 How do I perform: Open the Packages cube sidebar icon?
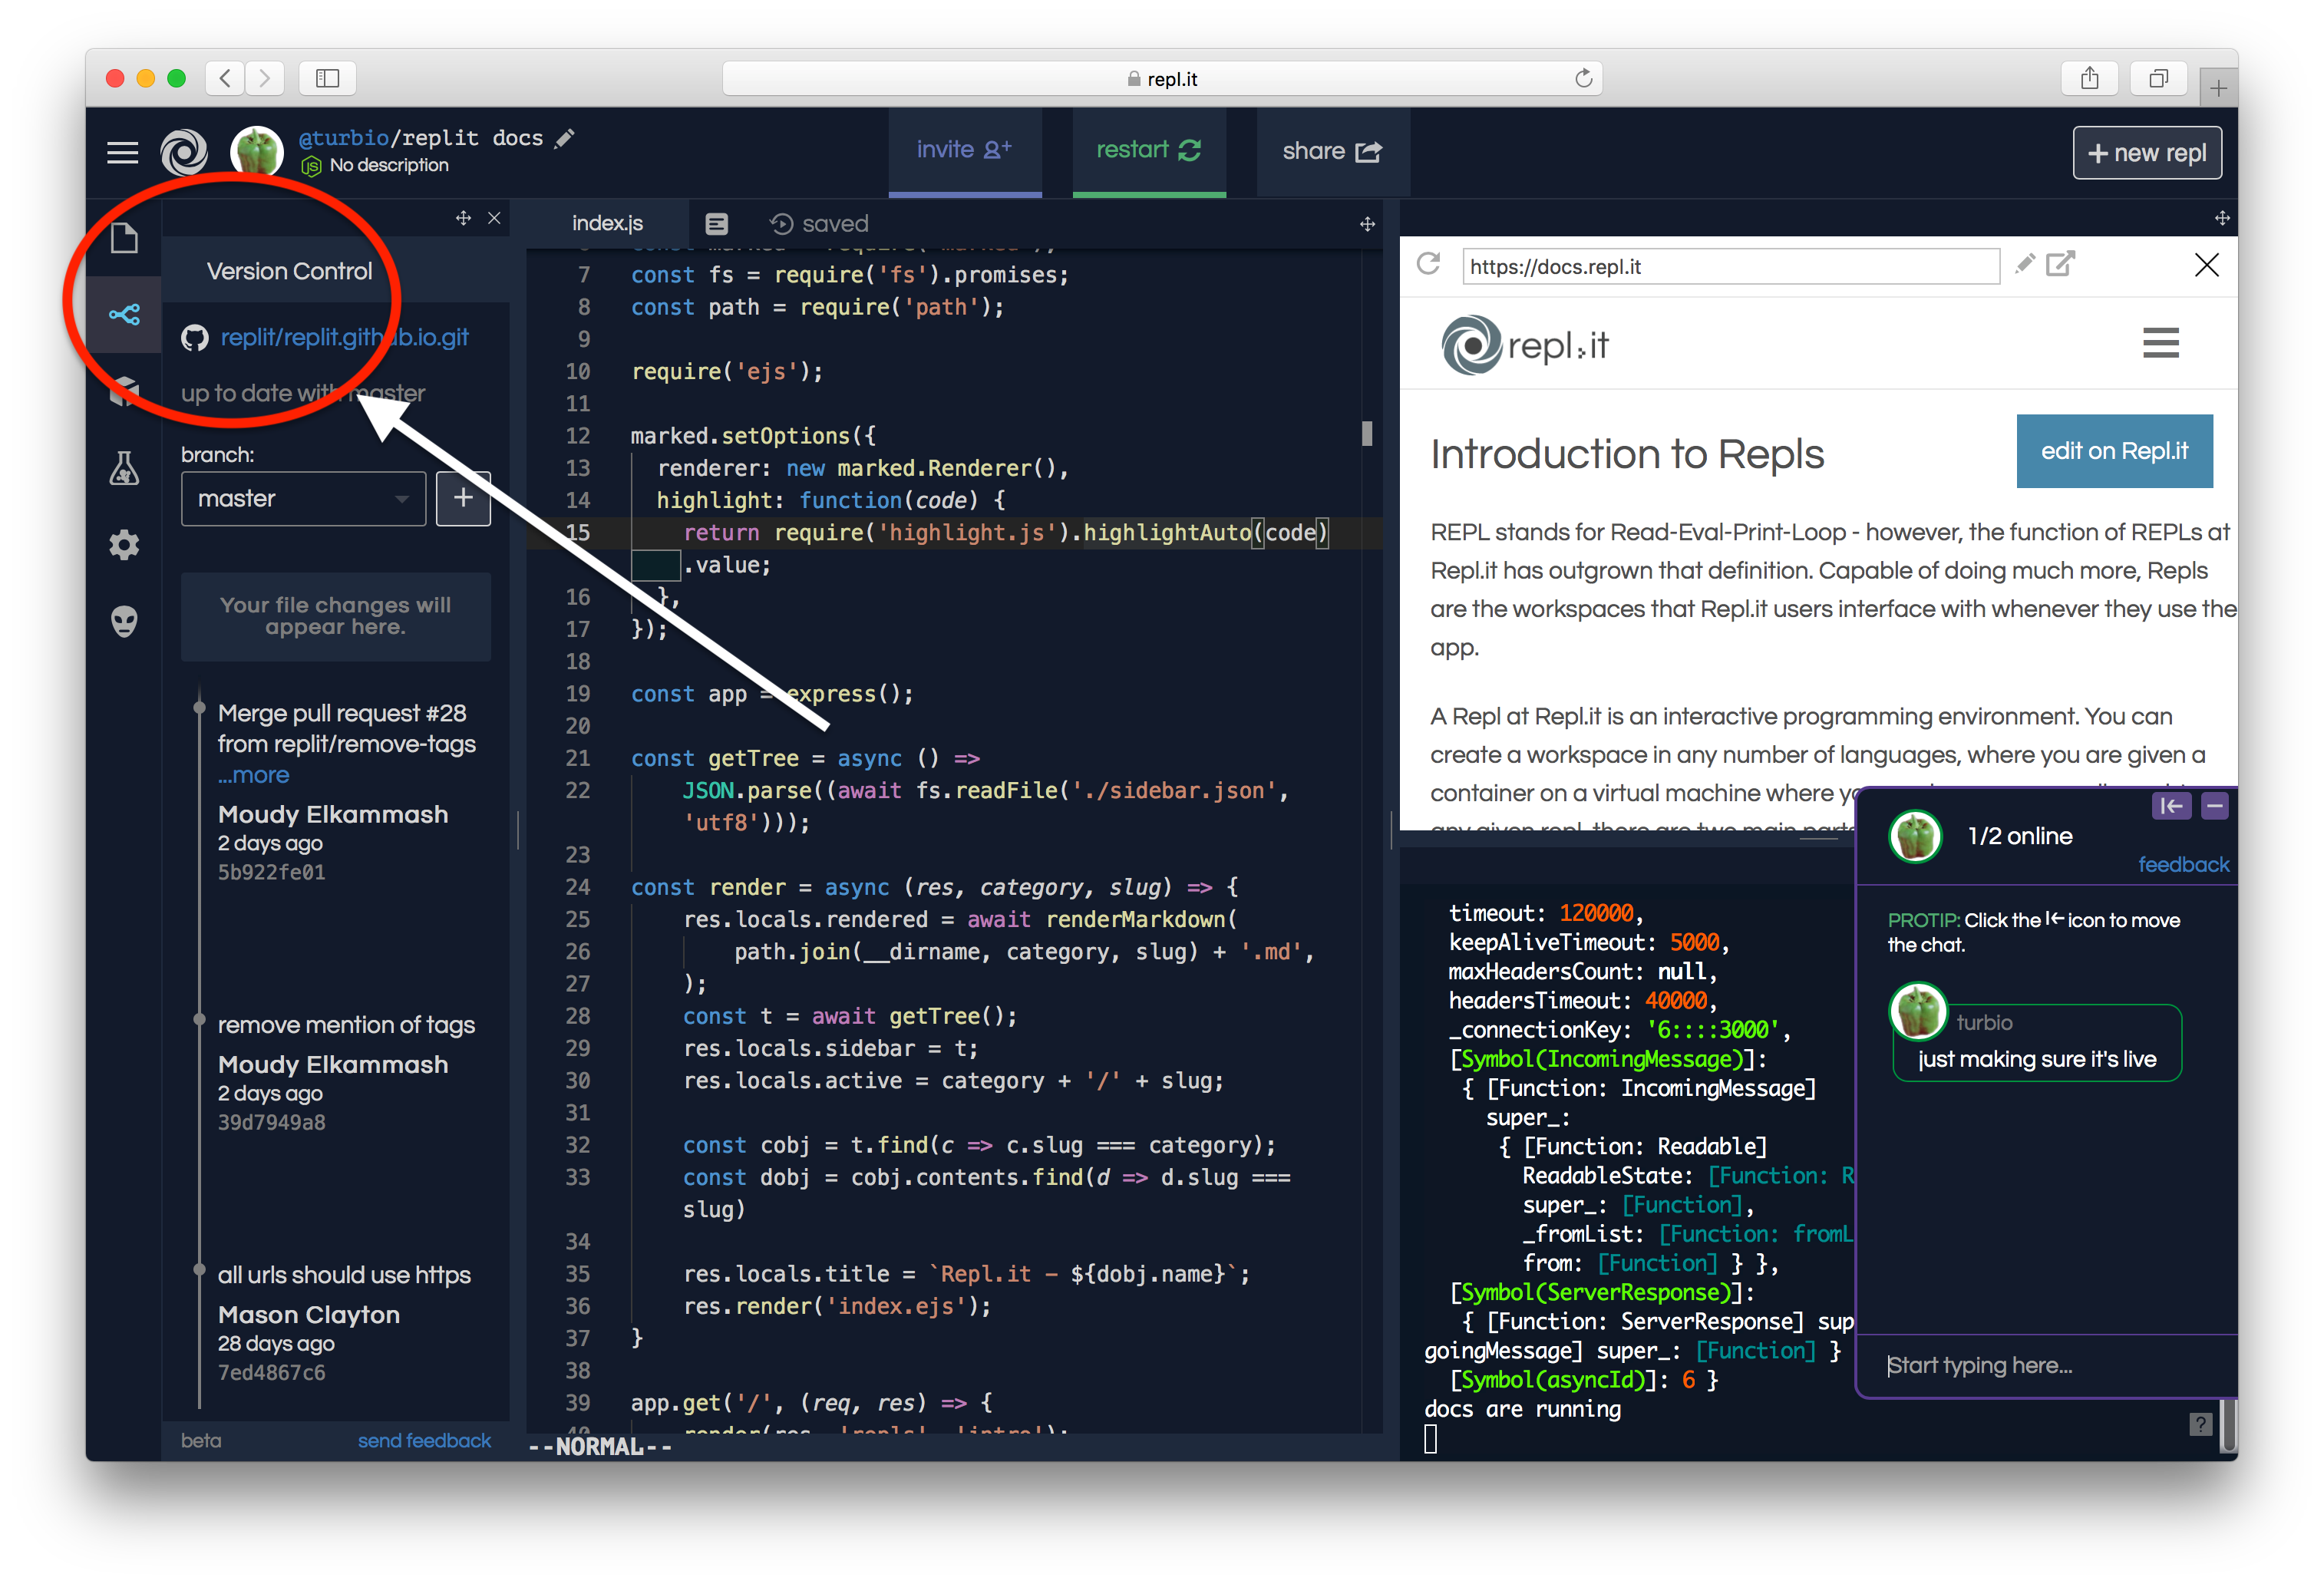pyautogui.click(x=124, y=391)
